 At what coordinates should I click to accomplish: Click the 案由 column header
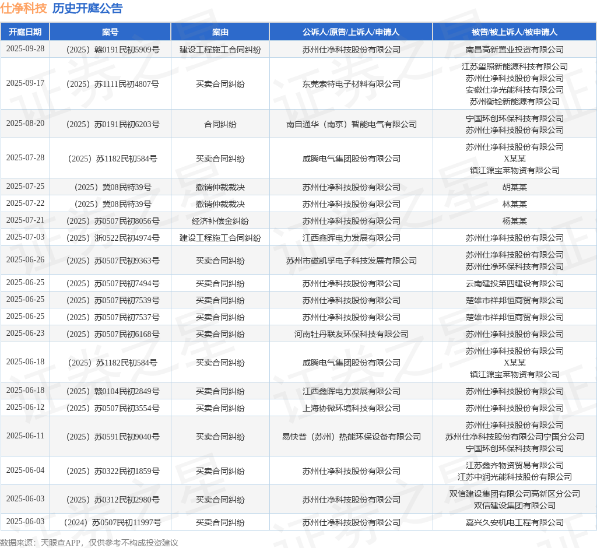pyautogui.click(x=220, y=32)
